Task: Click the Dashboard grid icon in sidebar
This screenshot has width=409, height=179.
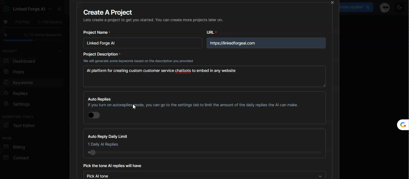Action: pyautogui.click(x=6, y=61)
